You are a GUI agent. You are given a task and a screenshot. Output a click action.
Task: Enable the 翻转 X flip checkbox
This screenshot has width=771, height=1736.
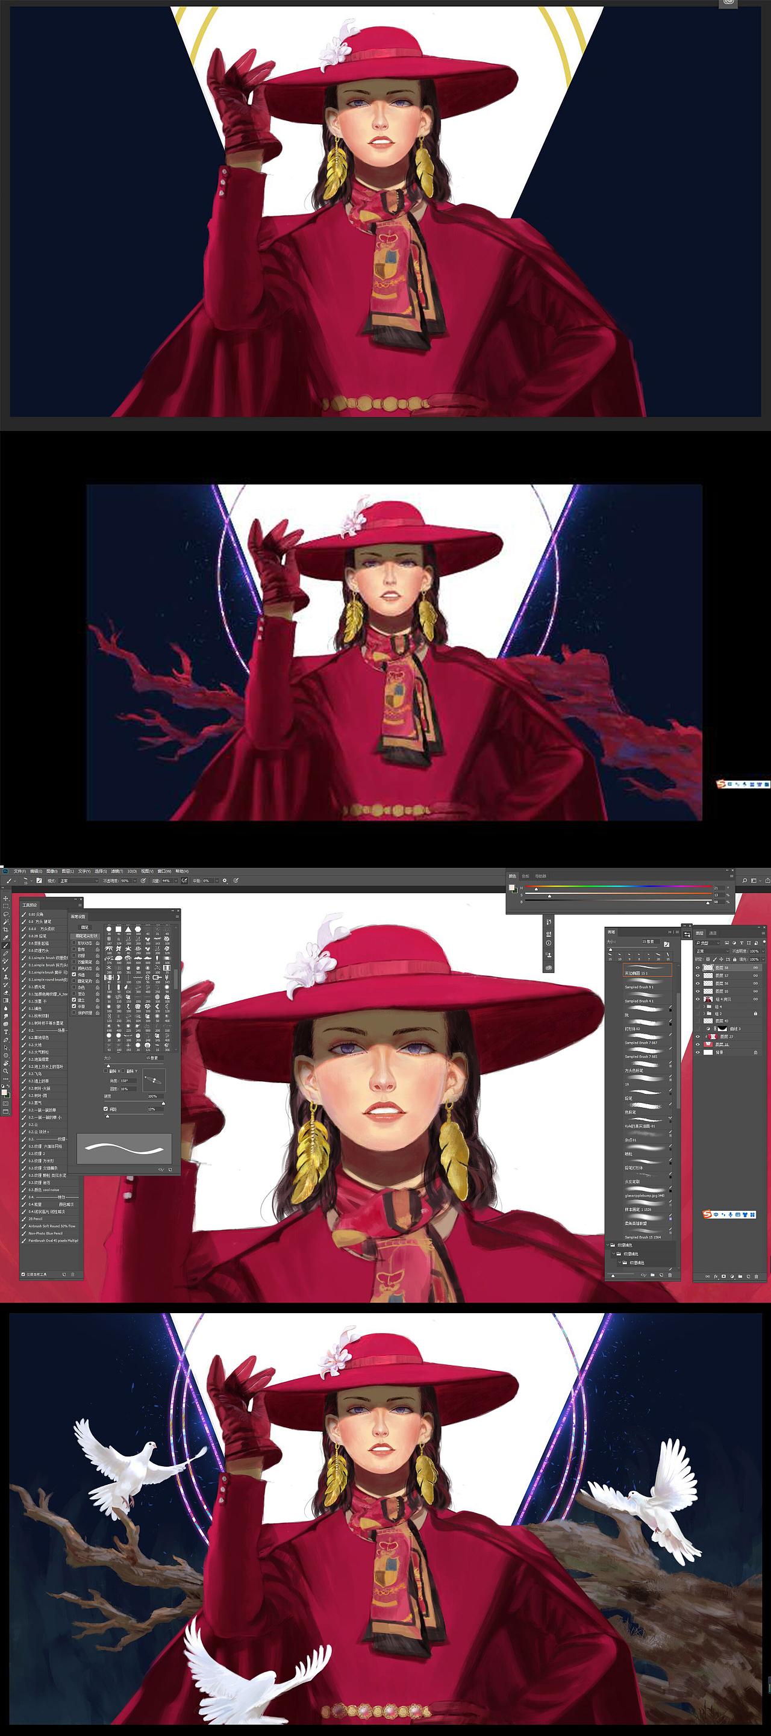click(106, 1072)
